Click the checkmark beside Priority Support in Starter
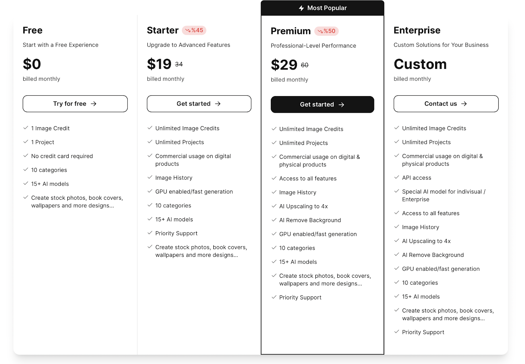525x364 pixels. coord(150,233)
